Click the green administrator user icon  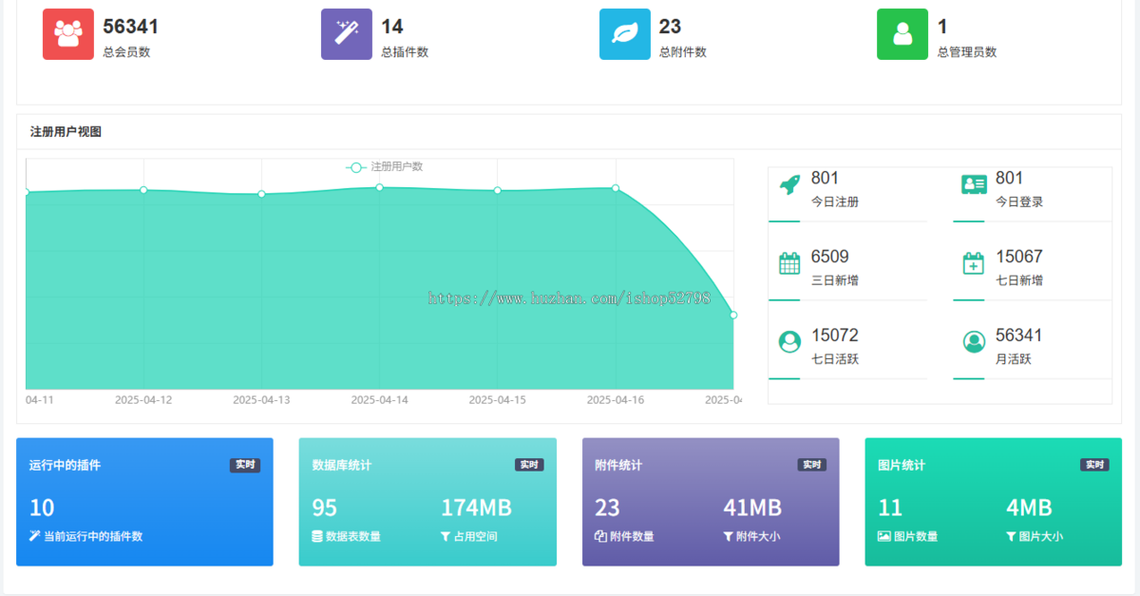902,34
